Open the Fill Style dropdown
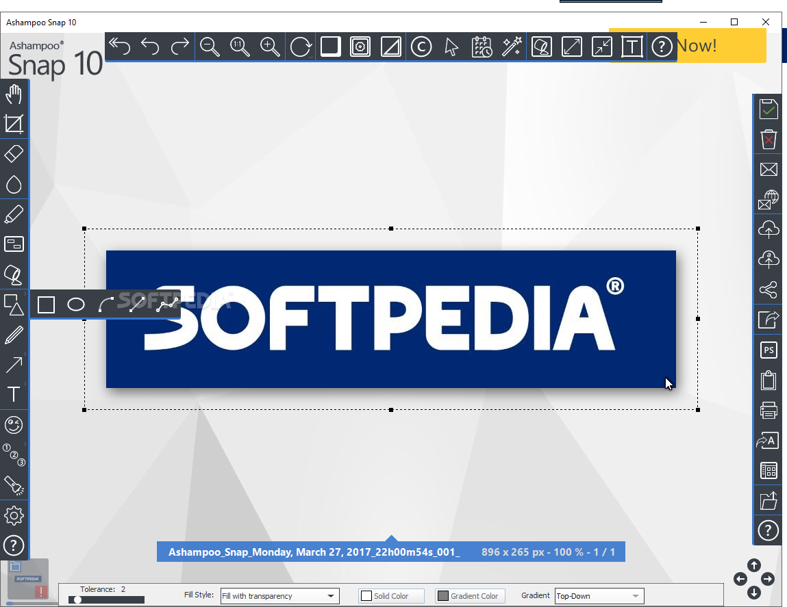 coord(280,596)
